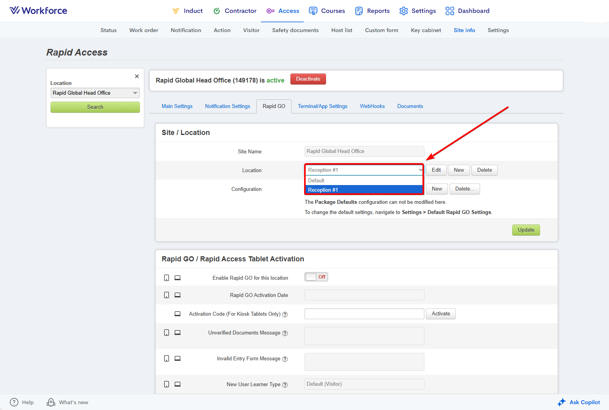Viewport: 609px width, 410px height.
Task: Click the Settings gear icon in top navigation
Action: pos(404,11)
